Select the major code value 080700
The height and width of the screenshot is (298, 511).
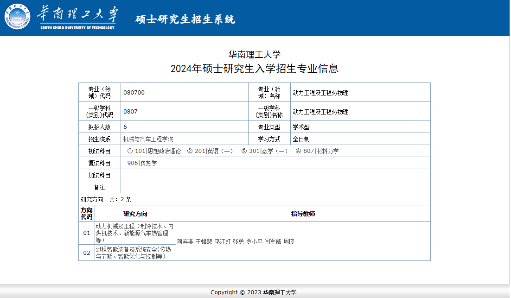pyautogui.click(x=134, y=93)
